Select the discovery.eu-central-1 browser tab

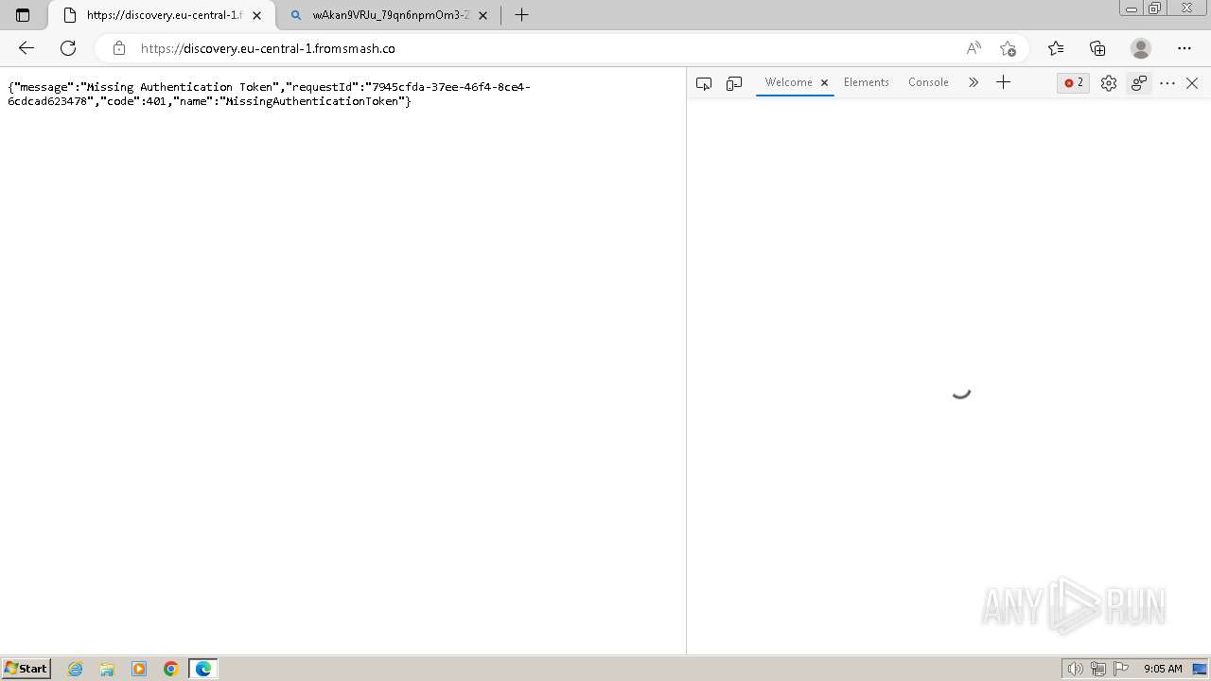coord(162,15)
